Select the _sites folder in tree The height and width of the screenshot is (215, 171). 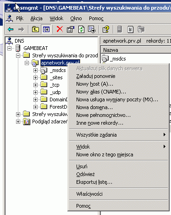tap(56, 77)
